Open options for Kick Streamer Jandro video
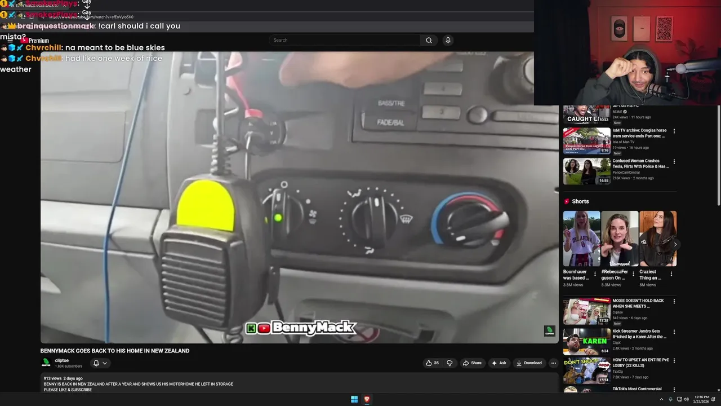This screenshot has height=406, width=721. [674, 332]
